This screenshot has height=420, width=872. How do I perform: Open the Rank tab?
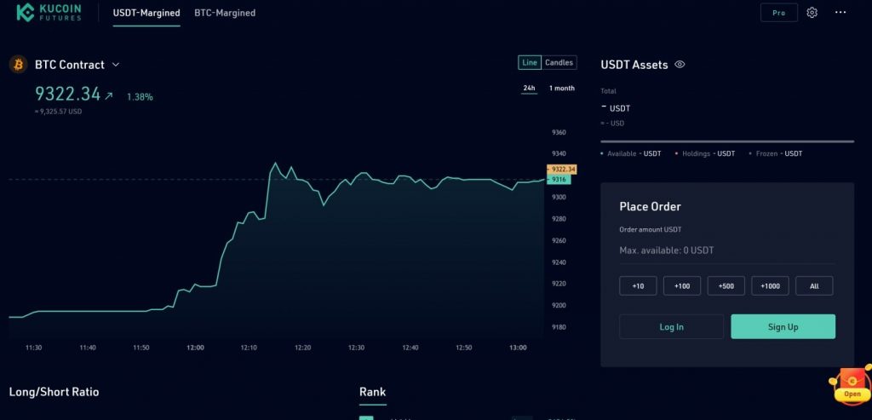point(373,392)
